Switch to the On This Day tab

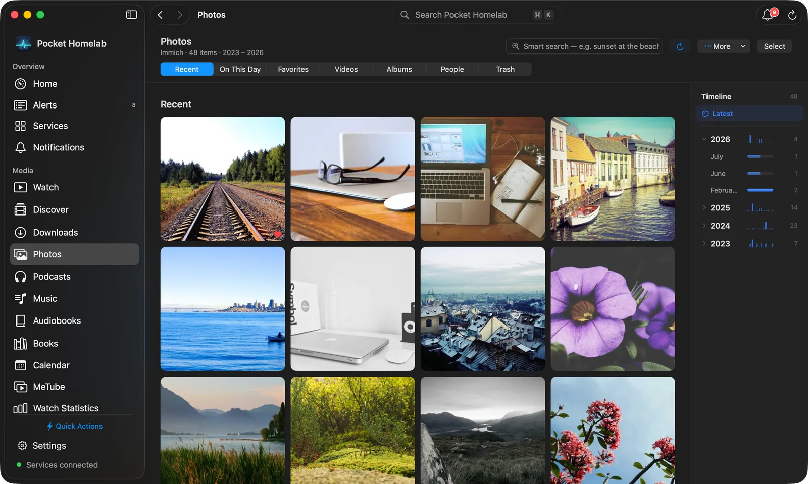pos(240,69)
